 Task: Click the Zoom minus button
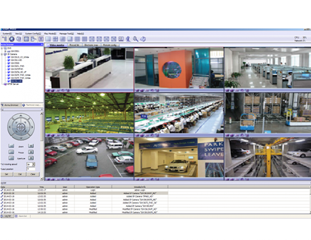(11, 146)
